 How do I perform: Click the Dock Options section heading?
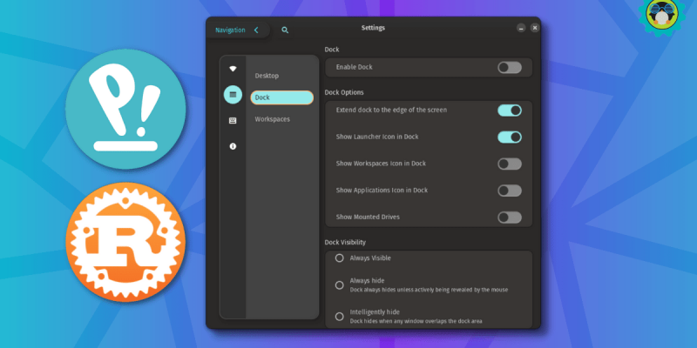(x=344, y=92)
